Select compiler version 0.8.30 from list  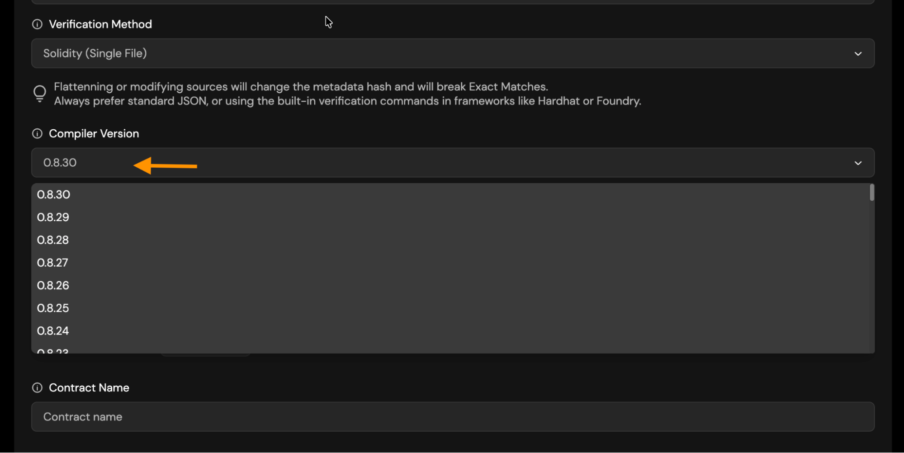click(54, 195)
